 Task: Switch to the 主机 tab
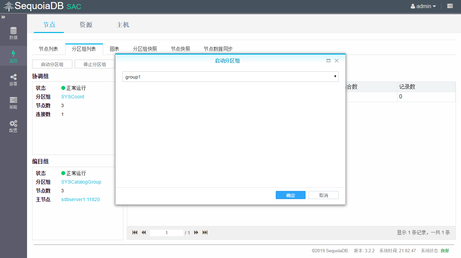pyautogui.click(x=122, y=24)
